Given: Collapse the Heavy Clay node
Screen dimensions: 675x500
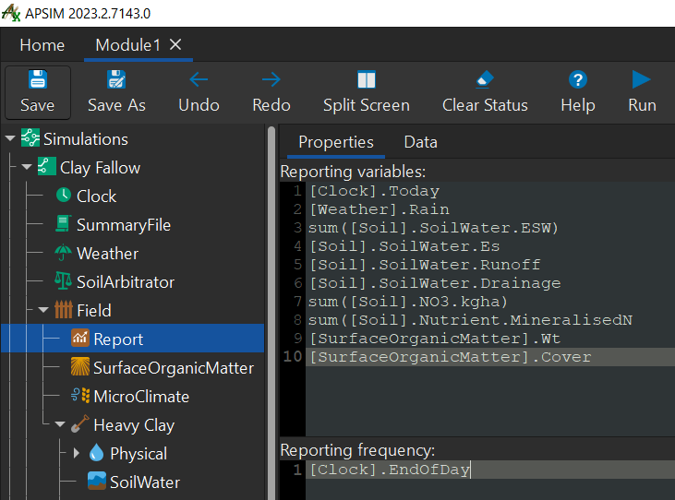Looking at the screenshot, I should (60, 424).
